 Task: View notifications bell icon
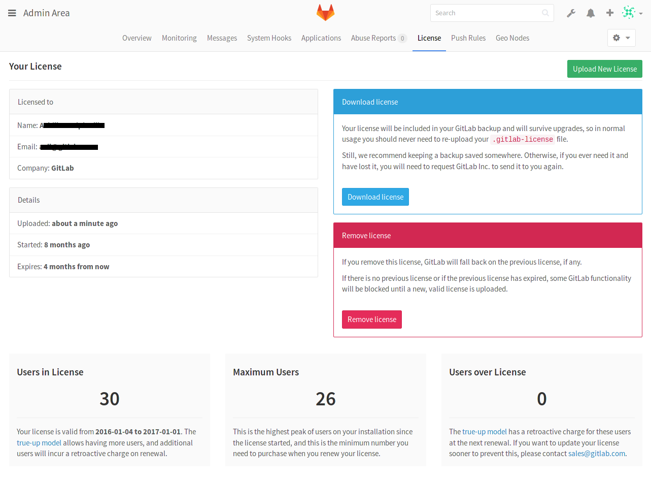coord(590,13)
